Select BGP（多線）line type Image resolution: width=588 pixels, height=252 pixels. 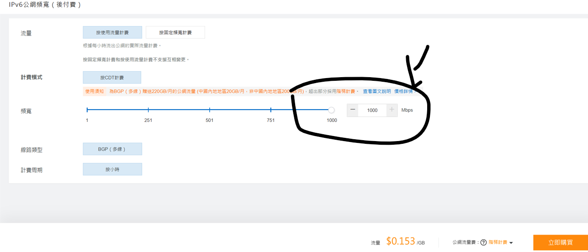pos(112,149)
